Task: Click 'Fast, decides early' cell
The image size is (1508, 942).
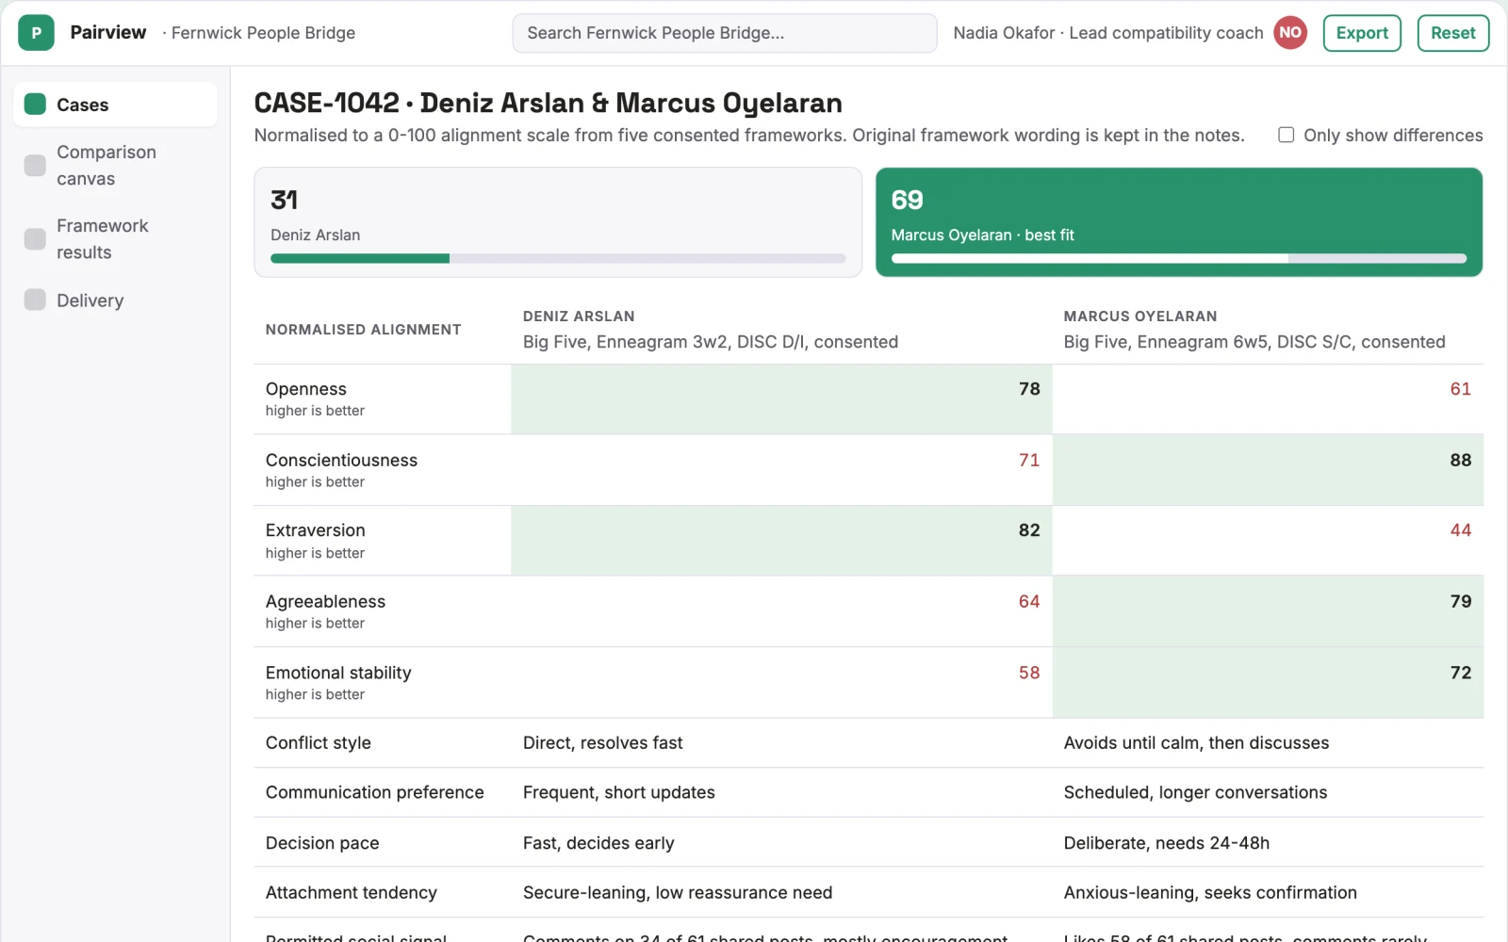Action: pyautogui.click(x=598, y=843)
